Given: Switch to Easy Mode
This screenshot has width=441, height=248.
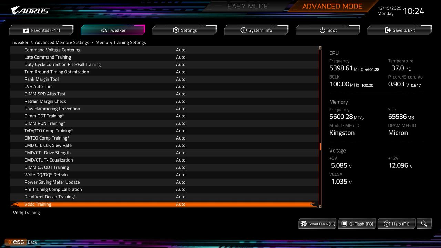Looking at the screenshot, I should 247,6.
